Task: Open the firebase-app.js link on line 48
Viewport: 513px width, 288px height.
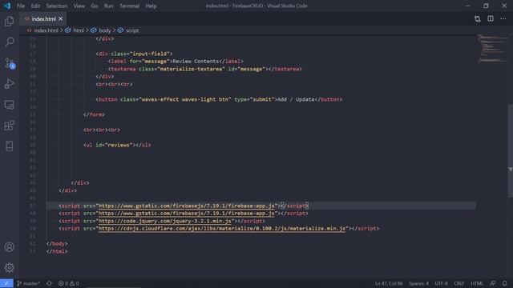Action: tap(186, 214)
